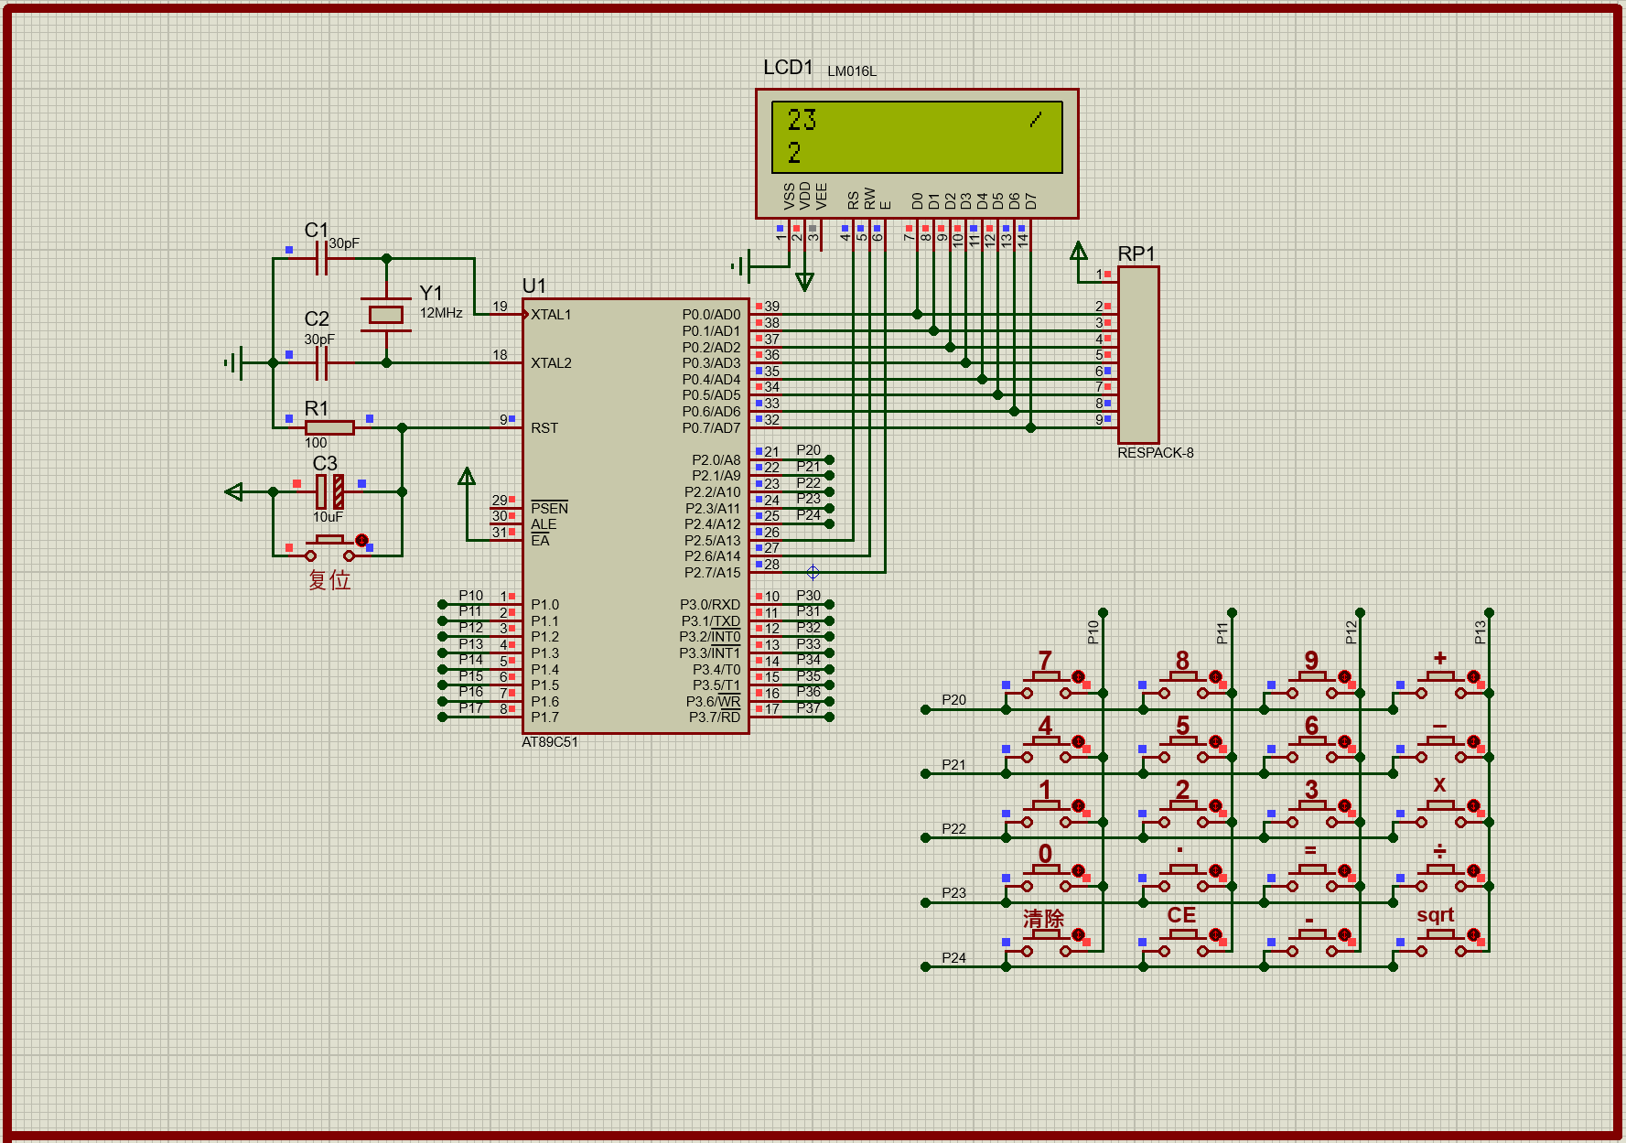Viewport: 1626px width, 1143px height.
Task: Click the ground symbol beside LCD pin 1
Action: click(x=741, y=266)
